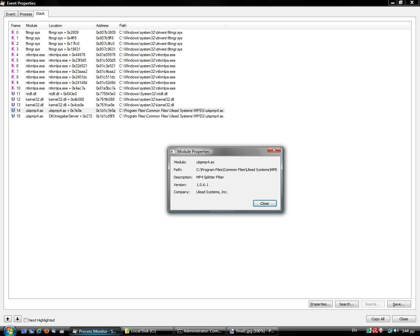Viewport: 420px width, 336px height.
Task: Launch Firefox from the quick launch bar
Action: click(47, 331)
